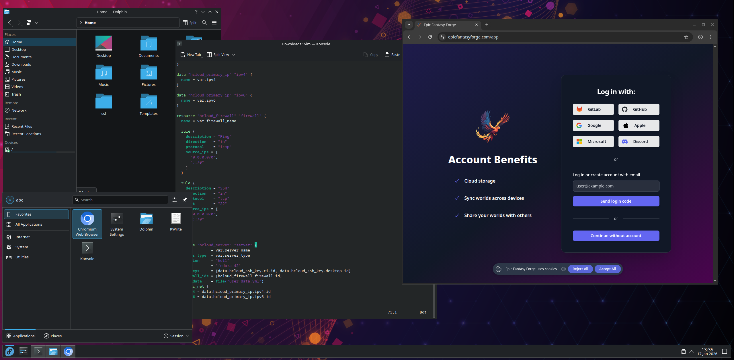Click the Dolphin search magnifier icon
This screenshot has width=734, height=360.
click(204, 23)
